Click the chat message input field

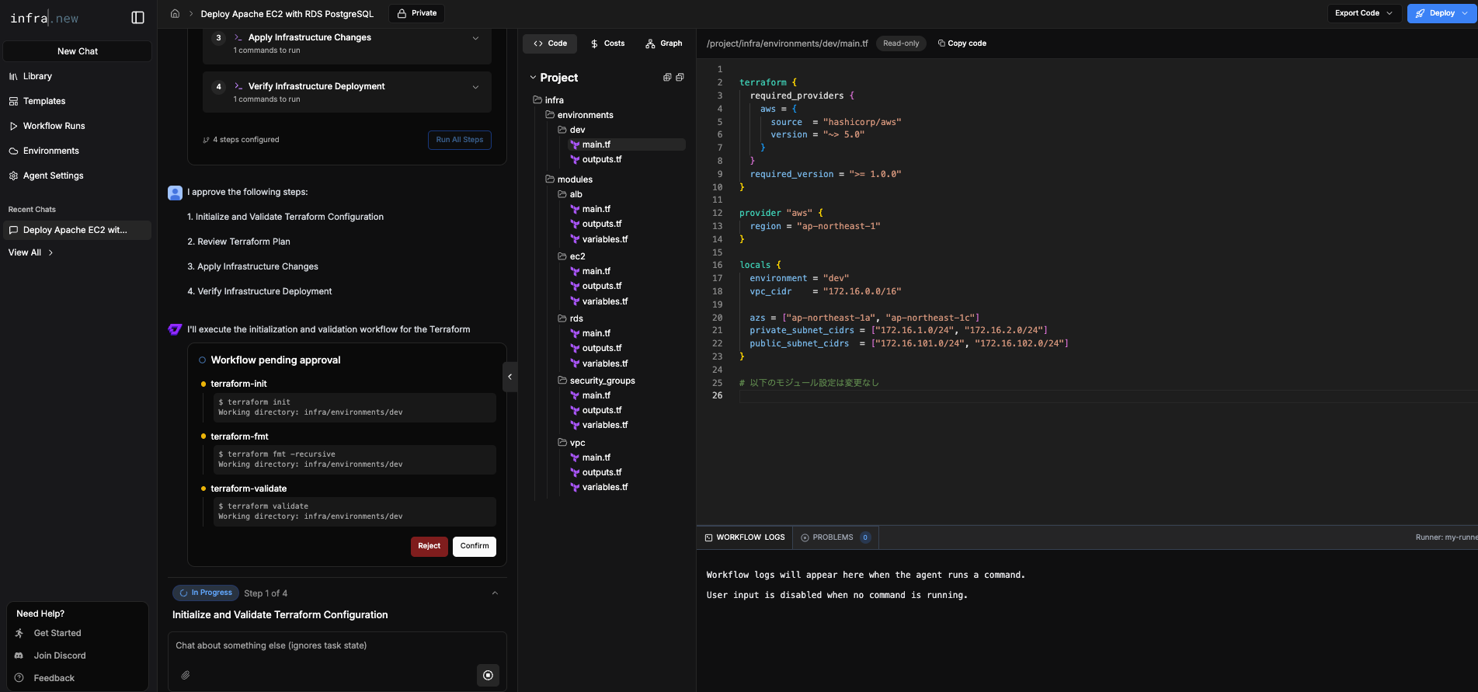pyautogui.click(x=337, y=645)
